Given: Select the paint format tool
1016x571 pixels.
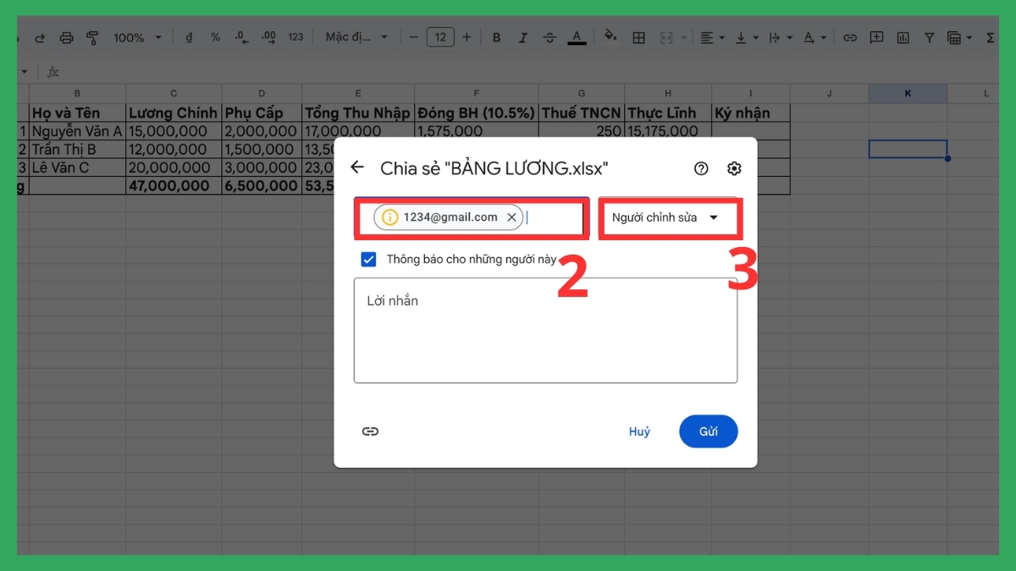Looking at the screenshot, I should (x=92, y=37).
